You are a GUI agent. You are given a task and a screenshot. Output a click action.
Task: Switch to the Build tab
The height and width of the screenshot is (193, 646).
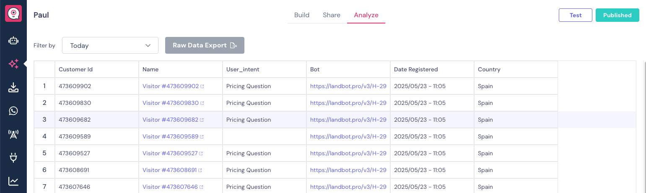click(302, 15)
